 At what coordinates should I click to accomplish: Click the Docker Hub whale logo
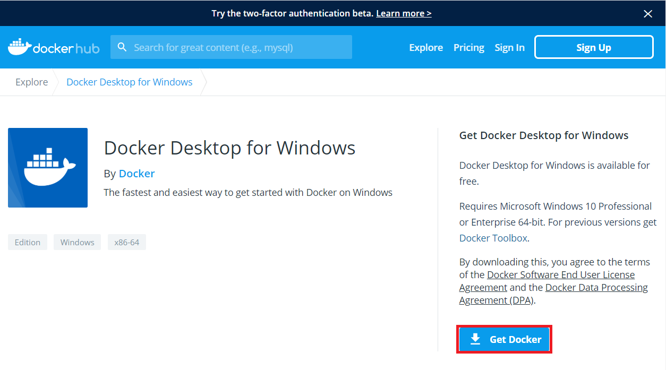tap(53, 47)
